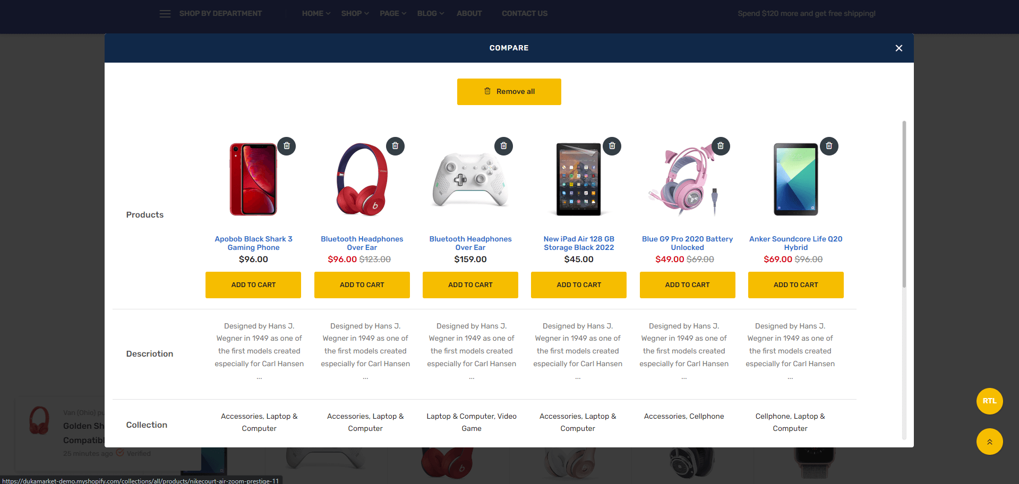Delete Anker Soundcore Life Q20 from comparison
Viewport: 1019px width, 484px height.
coord(829,146)
